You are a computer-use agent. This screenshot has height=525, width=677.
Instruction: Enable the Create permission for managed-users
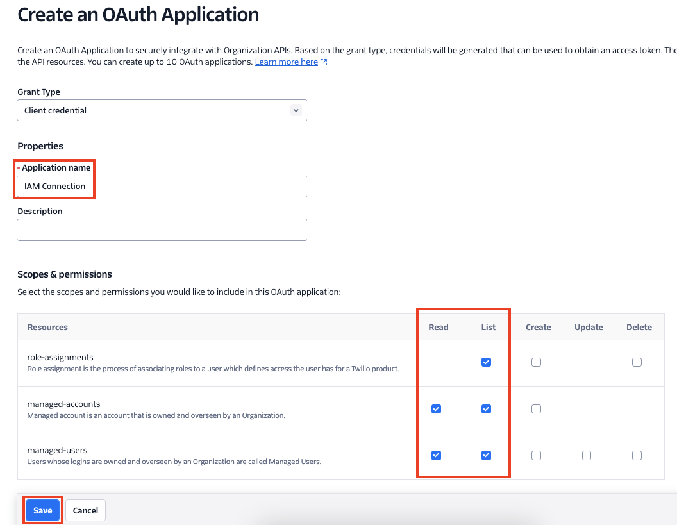tap(536, 455)
